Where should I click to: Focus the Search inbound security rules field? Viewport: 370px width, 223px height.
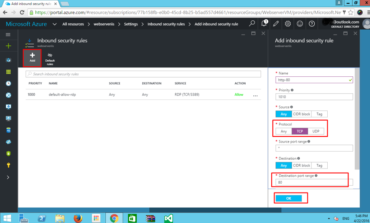click(x=143, y=74)
